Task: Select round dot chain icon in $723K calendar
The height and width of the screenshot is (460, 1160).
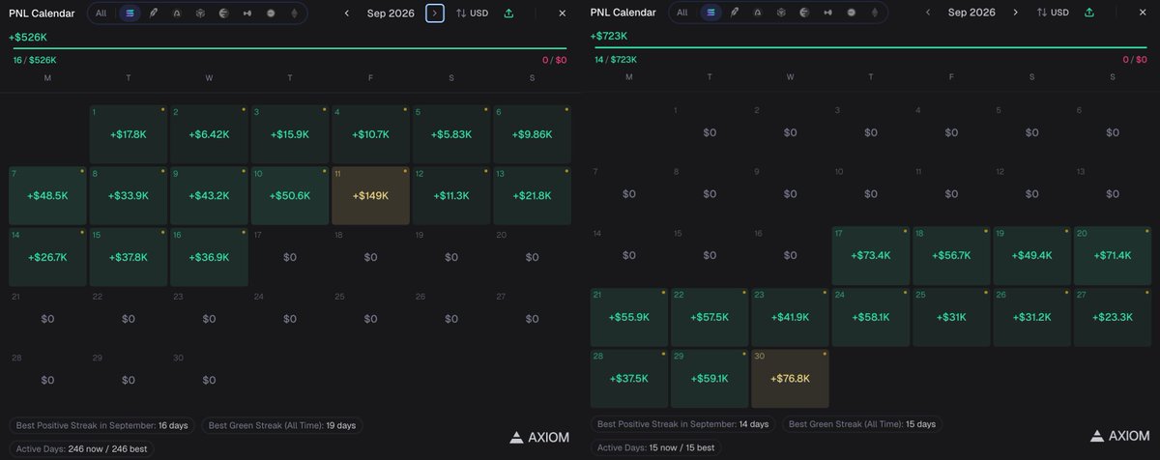Action: click(851, 13)
